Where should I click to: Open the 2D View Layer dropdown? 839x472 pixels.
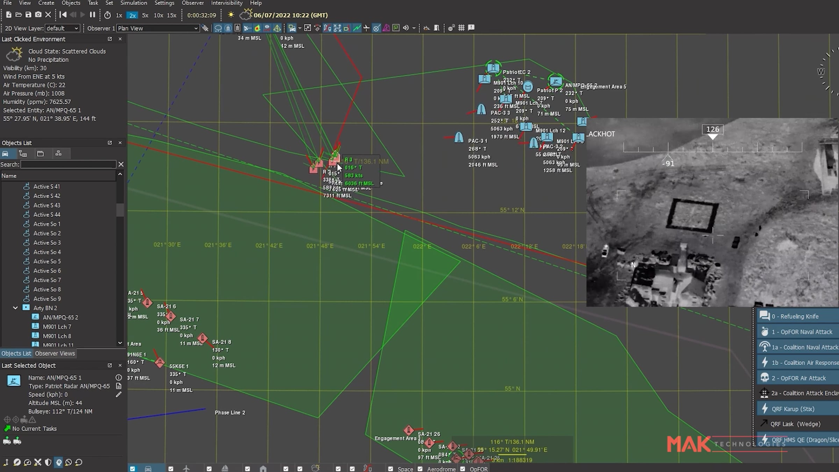tap(62, 28)
